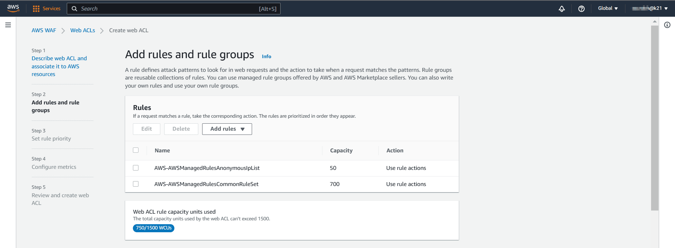Click the 750/1500 WCUs capacity badge

tap(154, 228)
